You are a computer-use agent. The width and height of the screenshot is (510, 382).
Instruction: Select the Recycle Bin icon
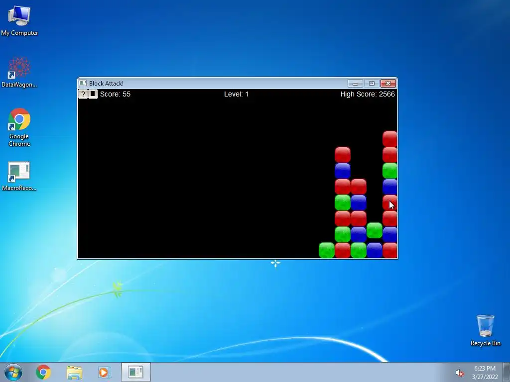pyautogui.click(x=485, y=330)
